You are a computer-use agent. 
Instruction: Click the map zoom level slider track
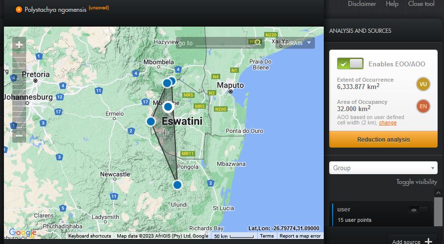pyautogui.click(x=19, y=89)
